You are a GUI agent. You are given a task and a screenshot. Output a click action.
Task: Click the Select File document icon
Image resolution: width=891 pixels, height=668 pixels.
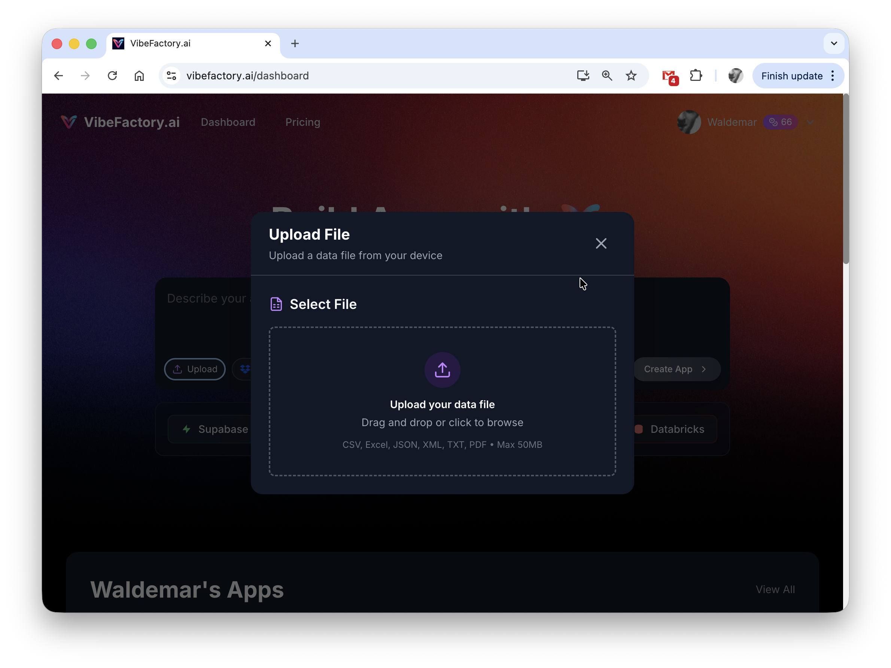(x=276, y=304)
